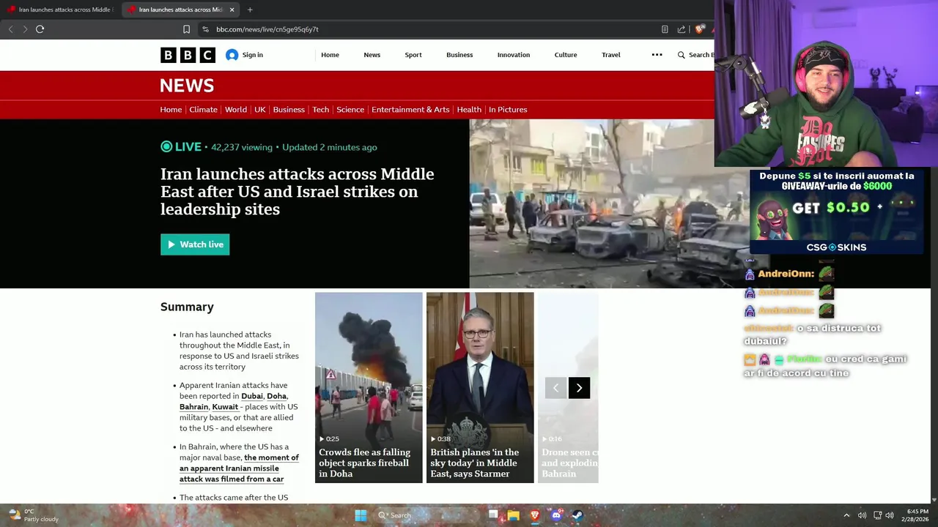The image size is (938, 527).
Task: Click the Brave browser taskbar icon
Action: click(x=535, y=515)
